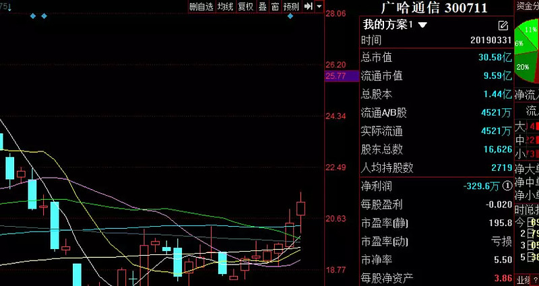The height and width of the screenshot is (286, 539).
Task: Open the 复权 price adjustment option
Action: point(246,6)
